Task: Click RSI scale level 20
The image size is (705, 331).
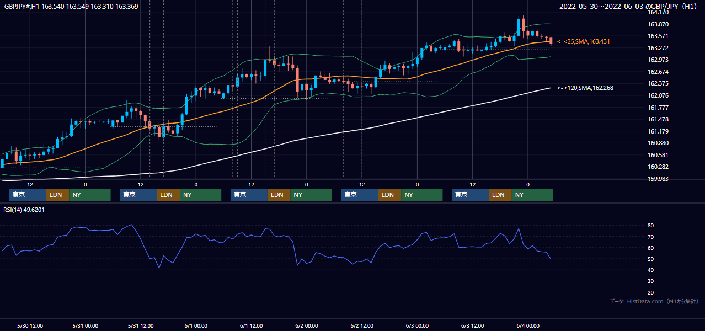Action: click(651, 292)
